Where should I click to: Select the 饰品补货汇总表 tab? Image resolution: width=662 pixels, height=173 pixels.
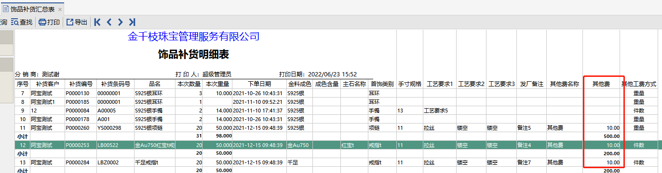point(32,9)
